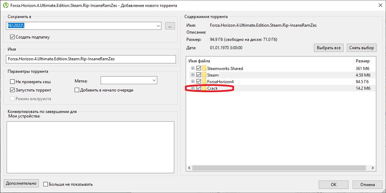The image size is (386, 193).
Task: Select the Crack row name
Action: [212, 88]
